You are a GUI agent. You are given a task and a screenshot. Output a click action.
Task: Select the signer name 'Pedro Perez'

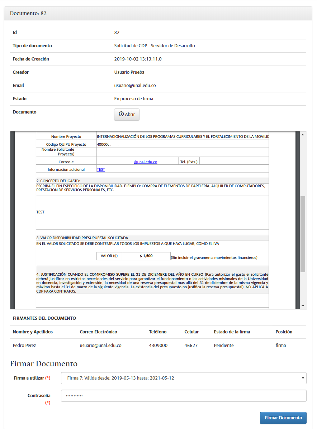coord(24,346)
